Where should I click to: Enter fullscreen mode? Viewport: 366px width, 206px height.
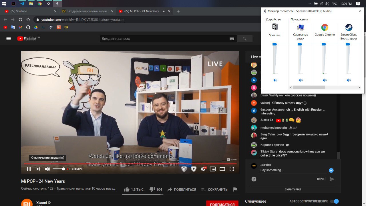pos(232,169)
